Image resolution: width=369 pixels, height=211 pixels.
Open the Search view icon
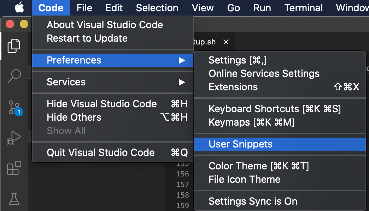[x=14, y=75]
